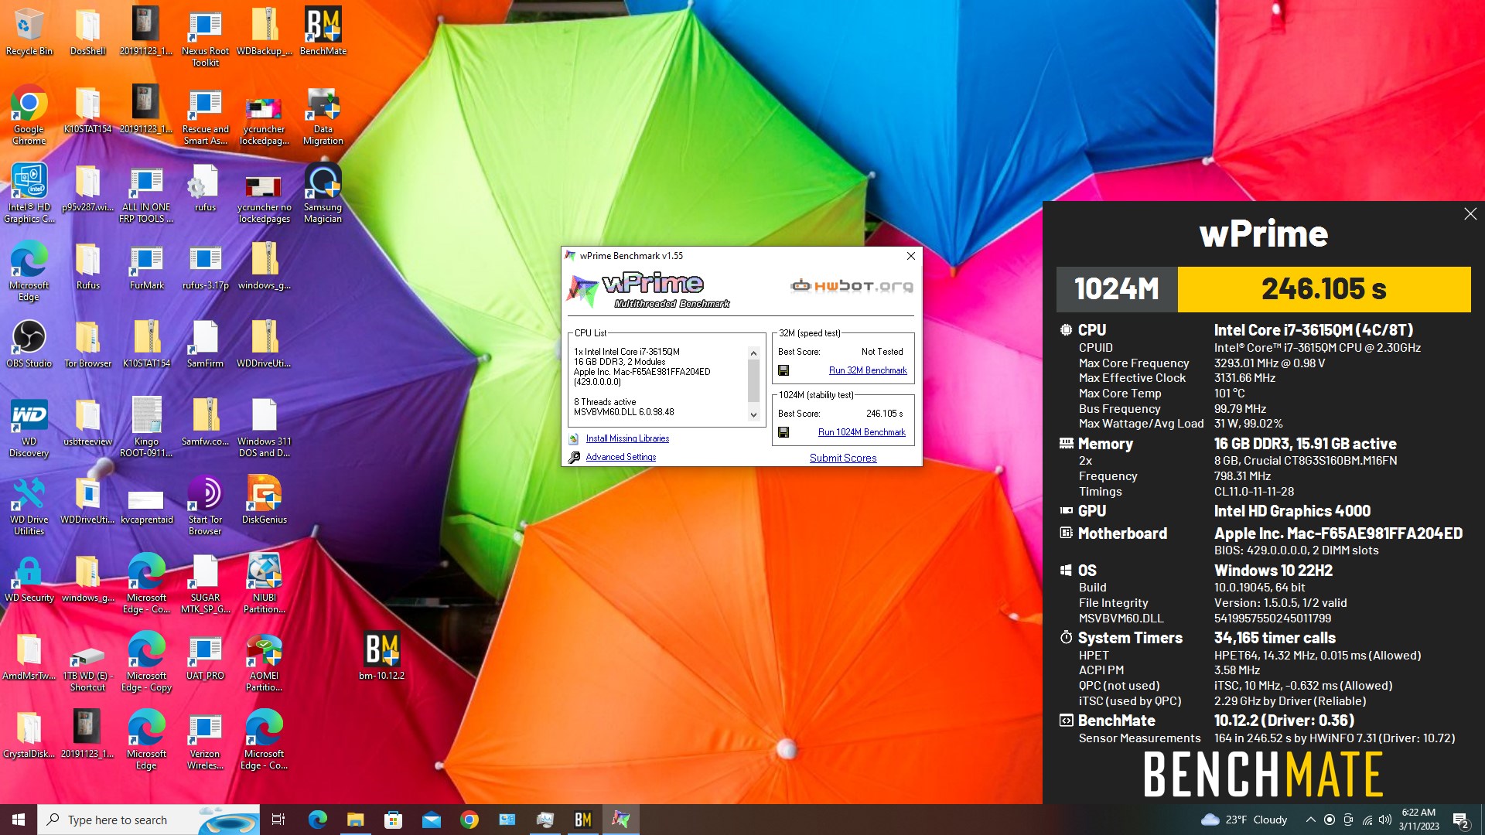Click the taskbar search box

[148, 820]
